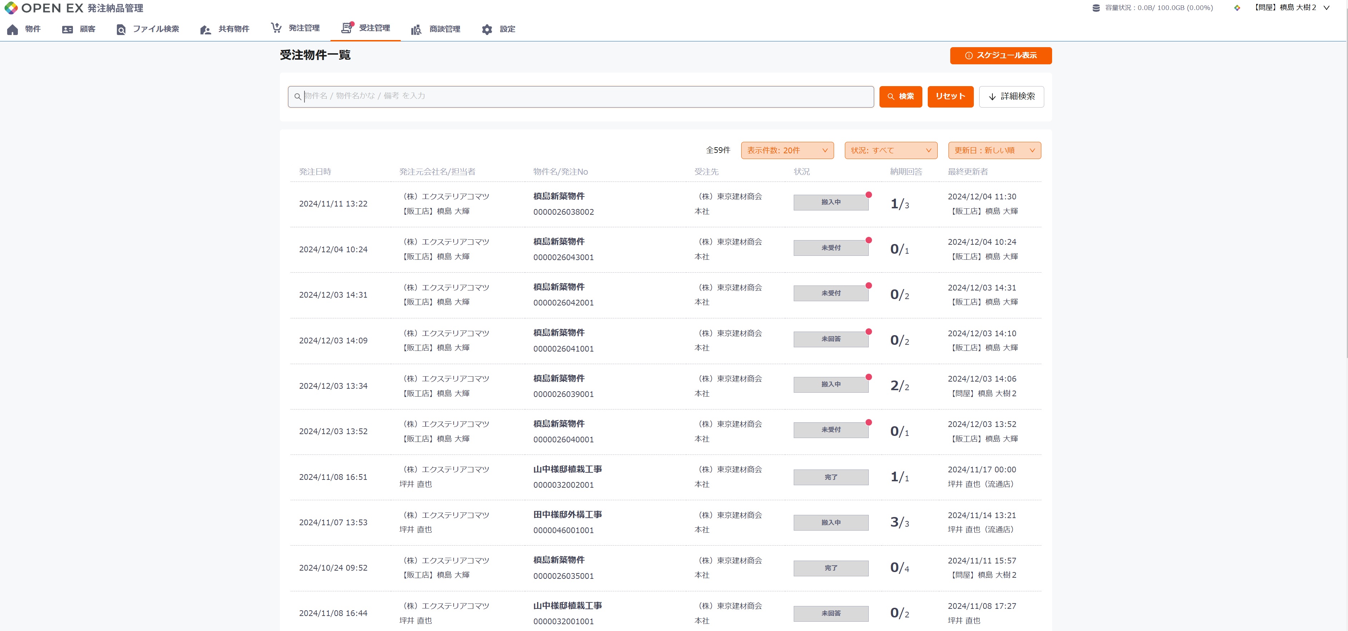Click order number 0000026043001

pyautogui.click(x=564, y=257)
